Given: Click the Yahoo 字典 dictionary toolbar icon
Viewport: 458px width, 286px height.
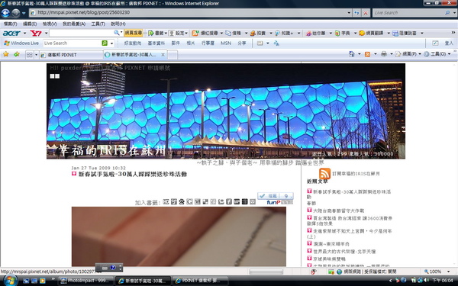Looking at the screenshot, I should tap(337, 34).
